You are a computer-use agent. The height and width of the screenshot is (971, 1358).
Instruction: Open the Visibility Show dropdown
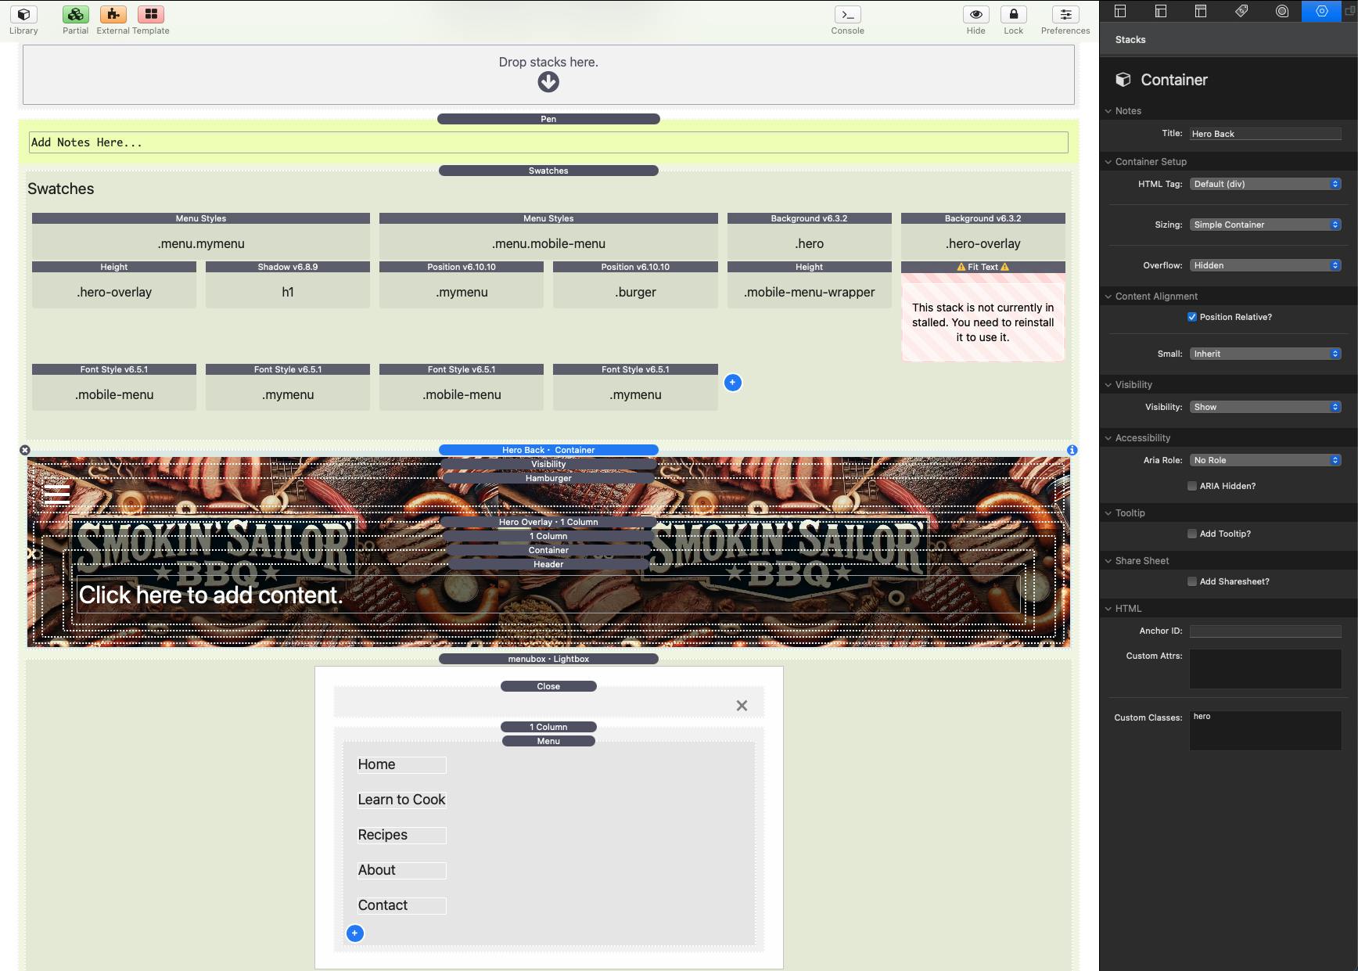[1266, 407]
